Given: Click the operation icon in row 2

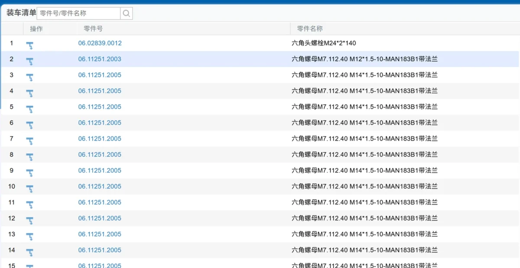Looking at the screenshot, I should pos(30,61).
